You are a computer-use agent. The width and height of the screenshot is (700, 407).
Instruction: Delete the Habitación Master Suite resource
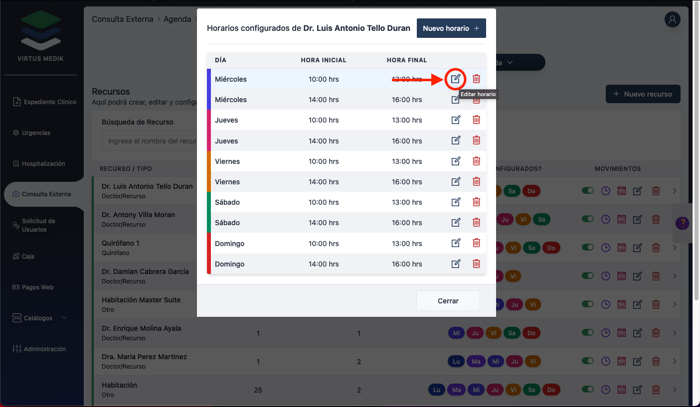click(656, 304)
